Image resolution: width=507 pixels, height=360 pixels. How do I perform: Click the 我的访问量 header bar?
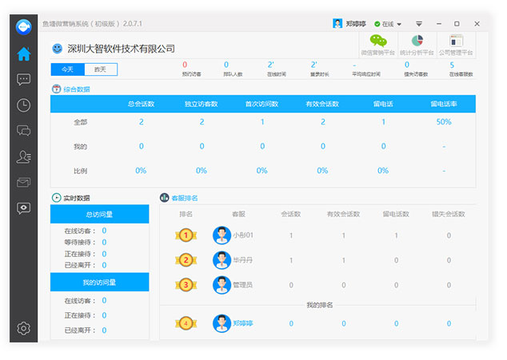point(100,282)
